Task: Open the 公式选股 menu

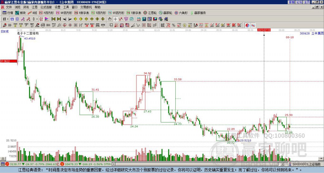Action: pos(46,7)
